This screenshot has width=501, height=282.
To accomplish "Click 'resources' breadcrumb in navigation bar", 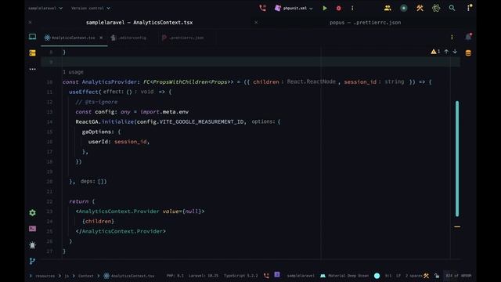I will pyautogui.click(x=45, y=276).
